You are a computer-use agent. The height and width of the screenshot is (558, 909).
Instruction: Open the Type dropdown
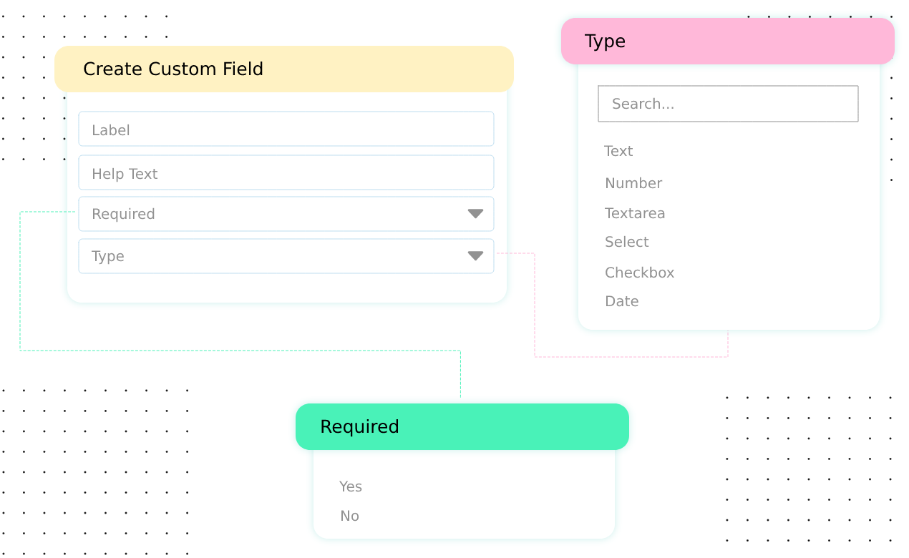click(286, 256)
